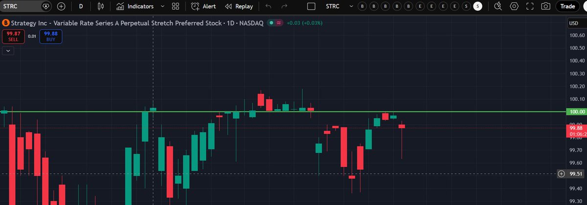587x205 pixels.
Task: Select the highlighted white S layout badge
Action: 477,6
